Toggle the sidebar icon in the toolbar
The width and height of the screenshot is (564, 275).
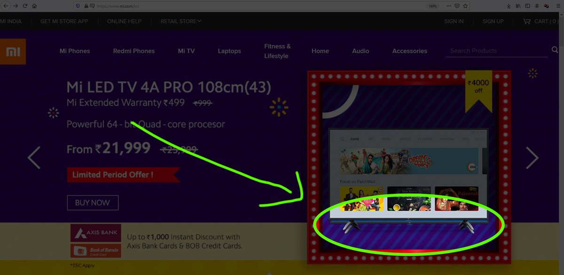tap(528, 6)
